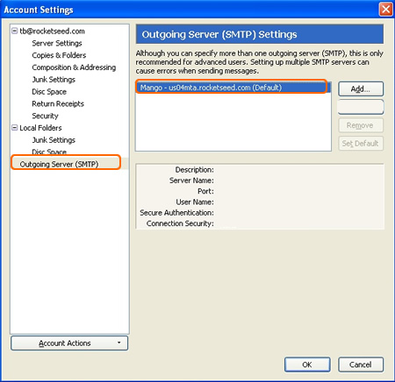Select Local Folders in the tree

pyautogui.click(x=40, y=128)
